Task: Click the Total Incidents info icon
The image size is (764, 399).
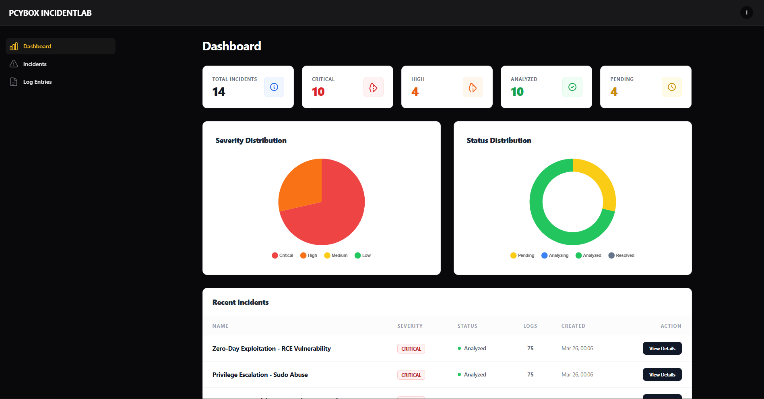Action: coord(274,87)
